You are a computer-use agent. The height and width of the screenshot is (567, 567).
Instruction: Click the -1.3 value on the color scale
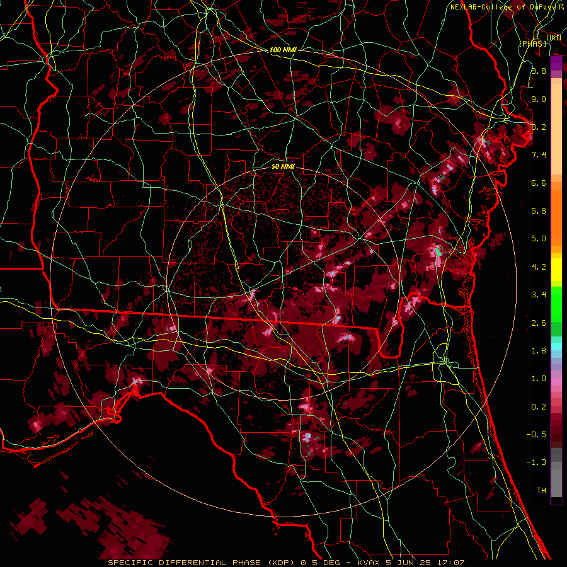[x=536, y=462]
